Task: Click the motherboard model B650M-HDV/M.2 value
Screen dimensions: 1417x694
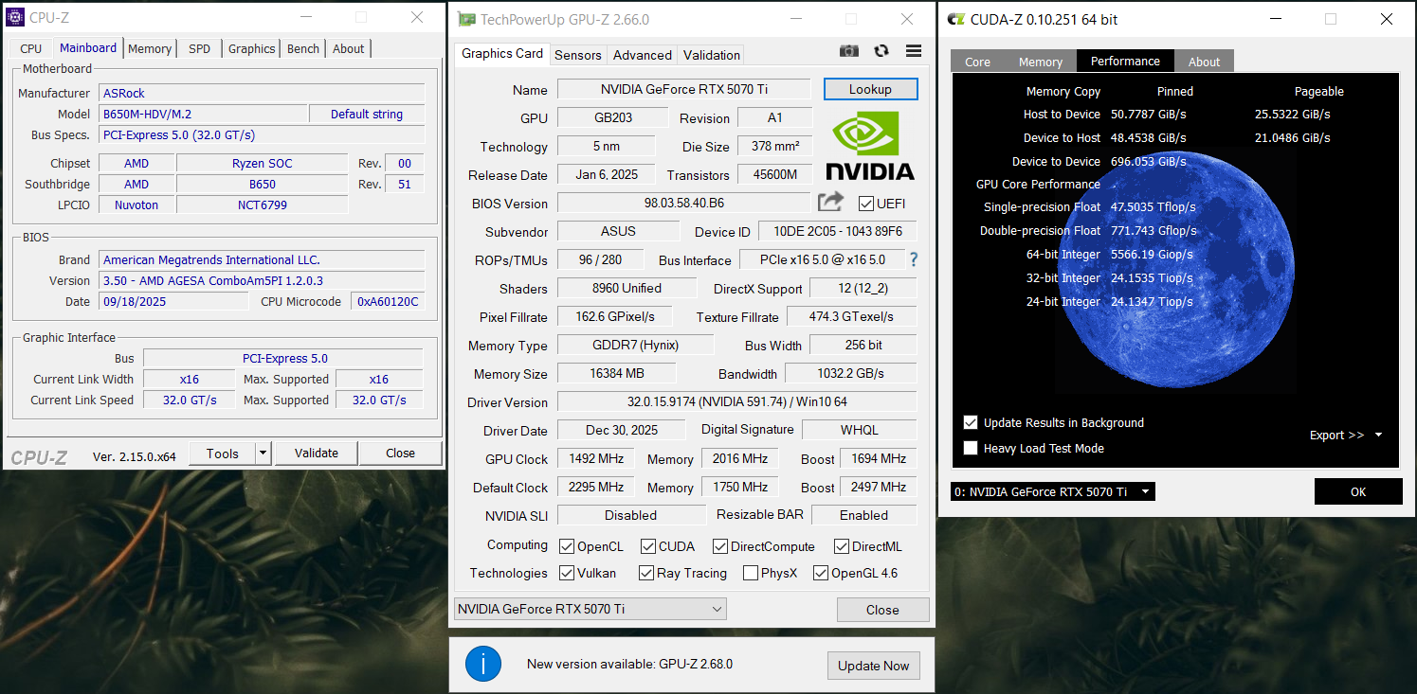Action: 204,114
